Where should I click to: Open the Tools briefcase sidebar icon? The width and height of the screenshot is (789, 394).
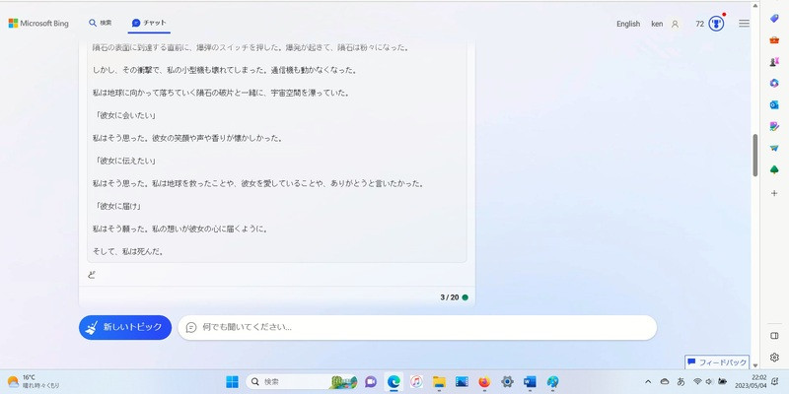coord(774,40)
